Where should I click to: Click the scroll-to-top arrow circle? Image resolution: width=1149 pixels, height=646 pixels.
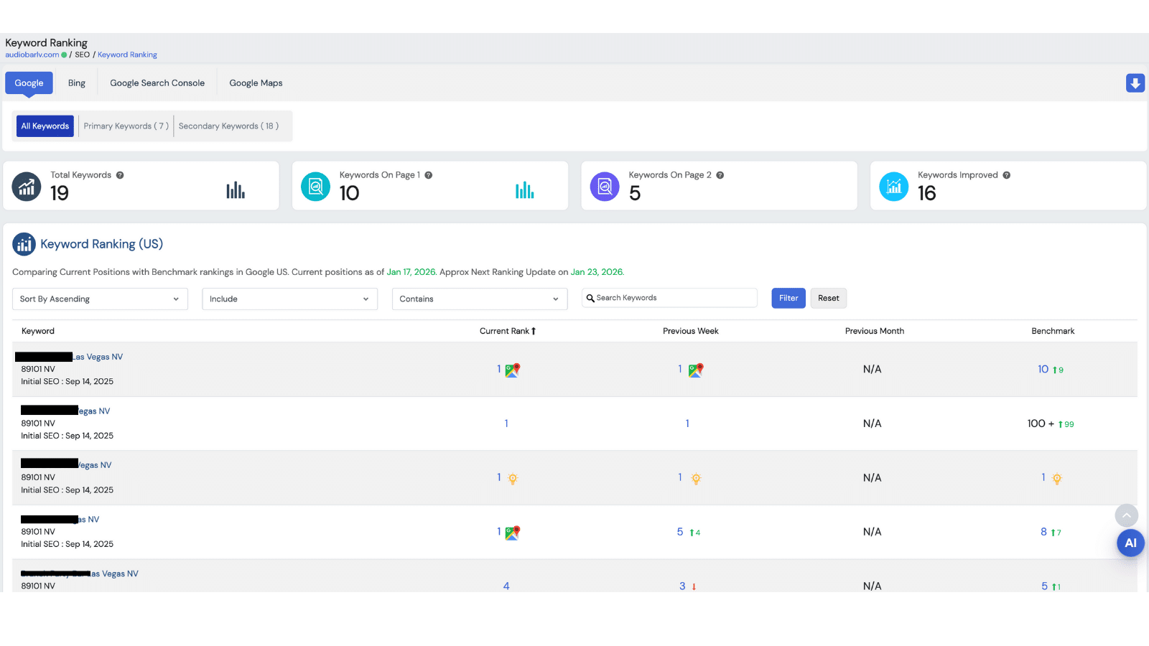pos(1126,515)
